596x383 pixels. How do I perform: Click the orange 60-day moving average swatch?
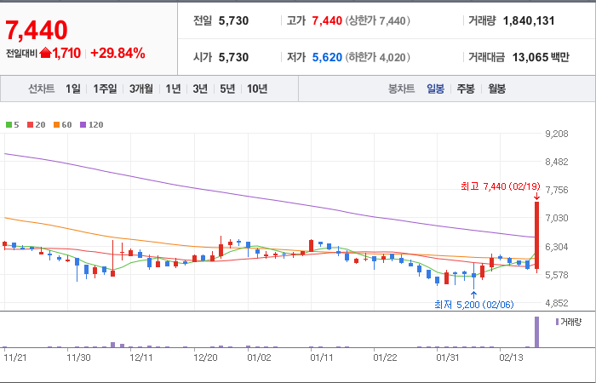click(x=56, y=125)
